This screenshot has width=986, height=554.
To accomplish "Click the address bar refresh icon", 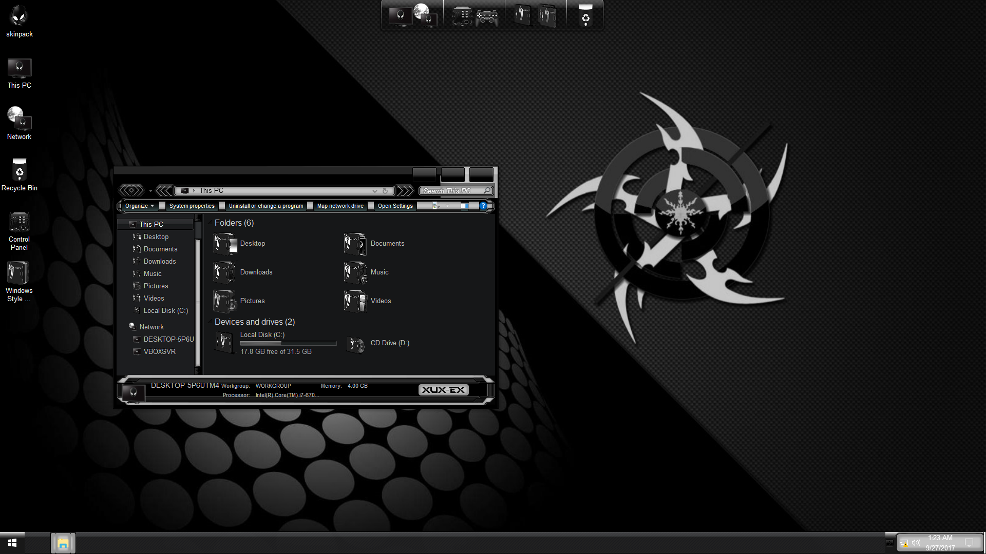I will pyautogui.click(x=385, y=191).
